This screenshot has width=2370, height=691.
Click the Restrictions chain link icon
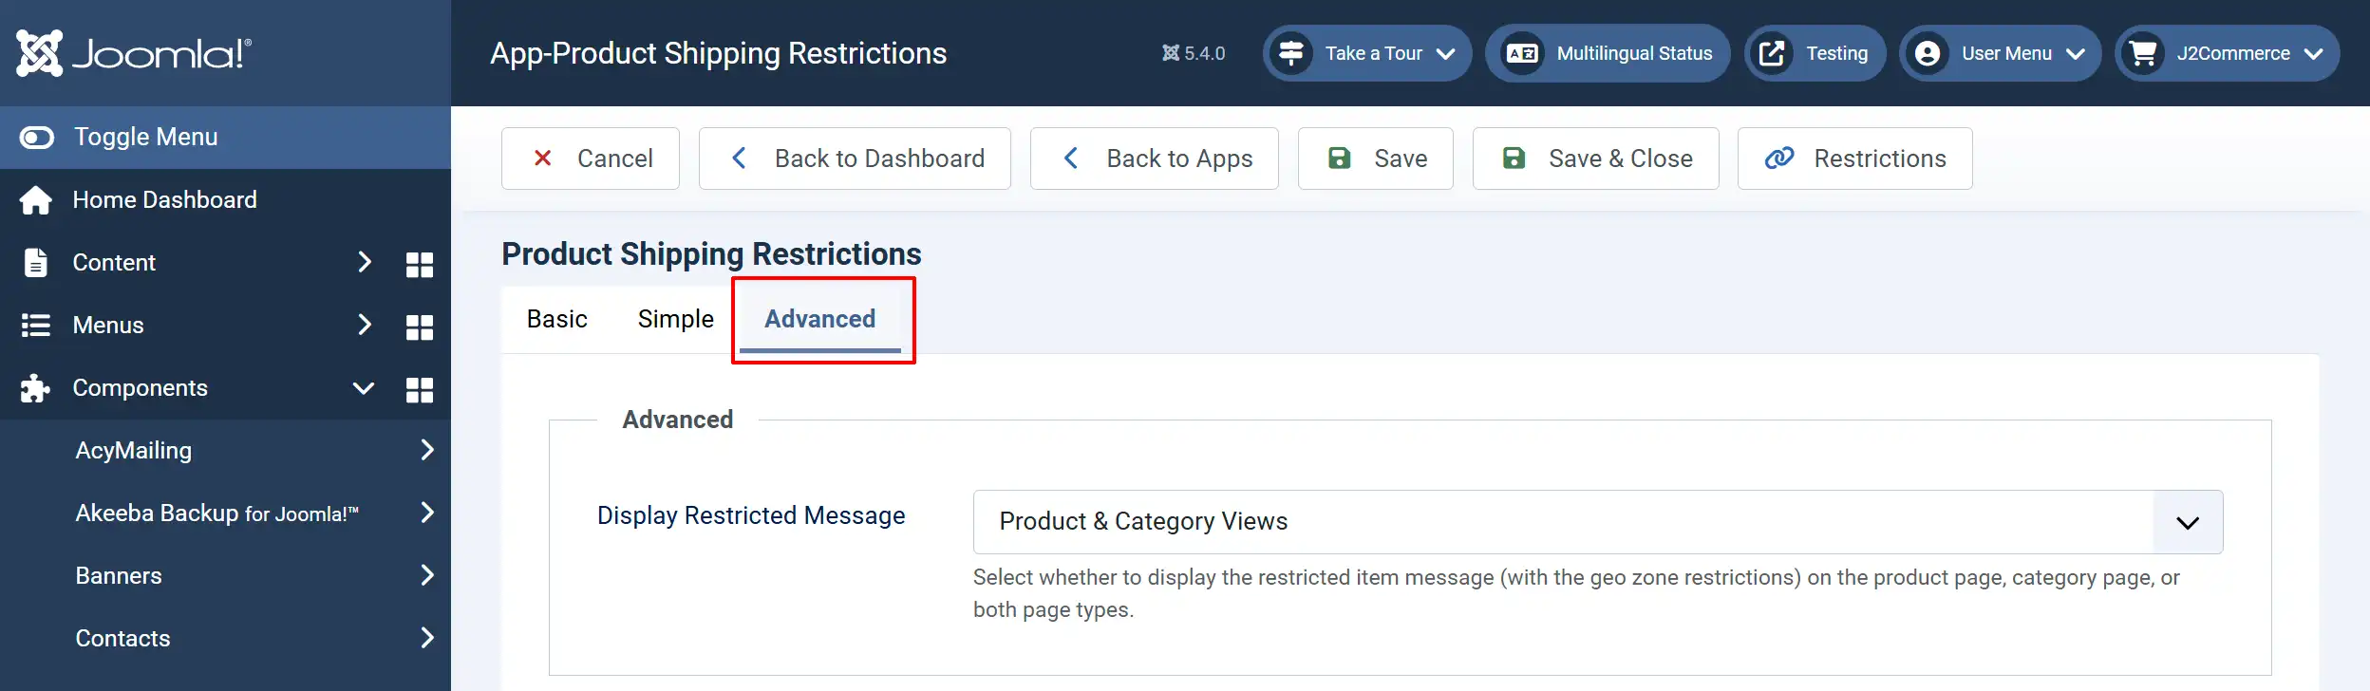[1779, 159]
